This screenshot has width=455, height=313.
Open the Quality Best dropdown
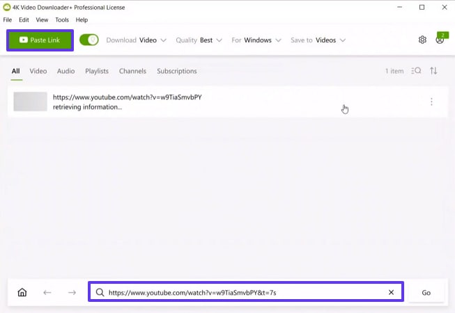(199, 40)
